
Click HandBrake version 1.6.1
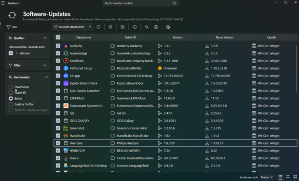[167, 136]
